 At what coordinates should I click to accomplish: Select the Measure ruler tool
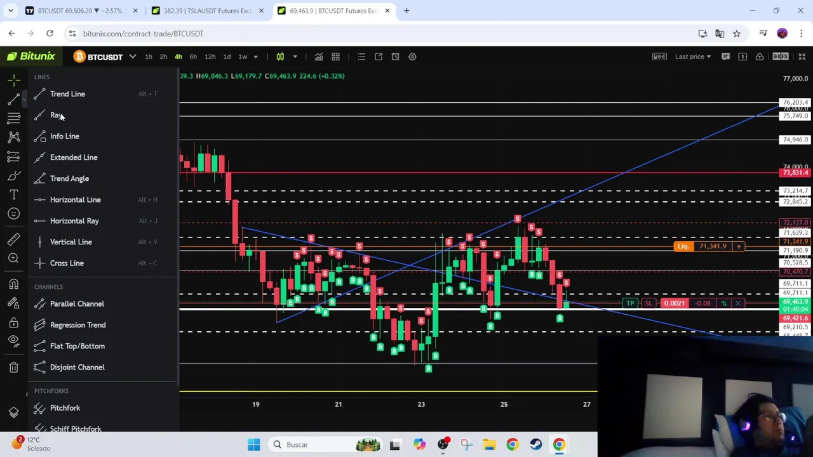[x=14, y=239]
